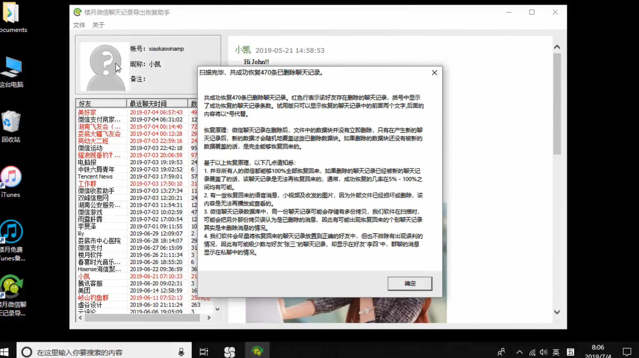This screenshot has width=639, height=358.
Task: Click the 楼月免费iTunes备份 desktop shortcut icon
Action: tap(11, 232)
